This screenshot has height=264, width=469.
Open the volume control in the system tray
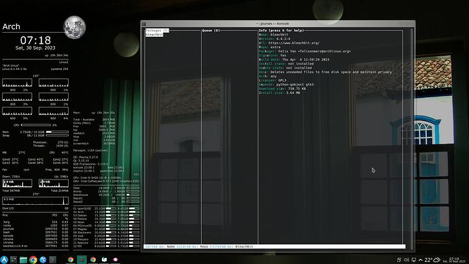click(406, 260)
